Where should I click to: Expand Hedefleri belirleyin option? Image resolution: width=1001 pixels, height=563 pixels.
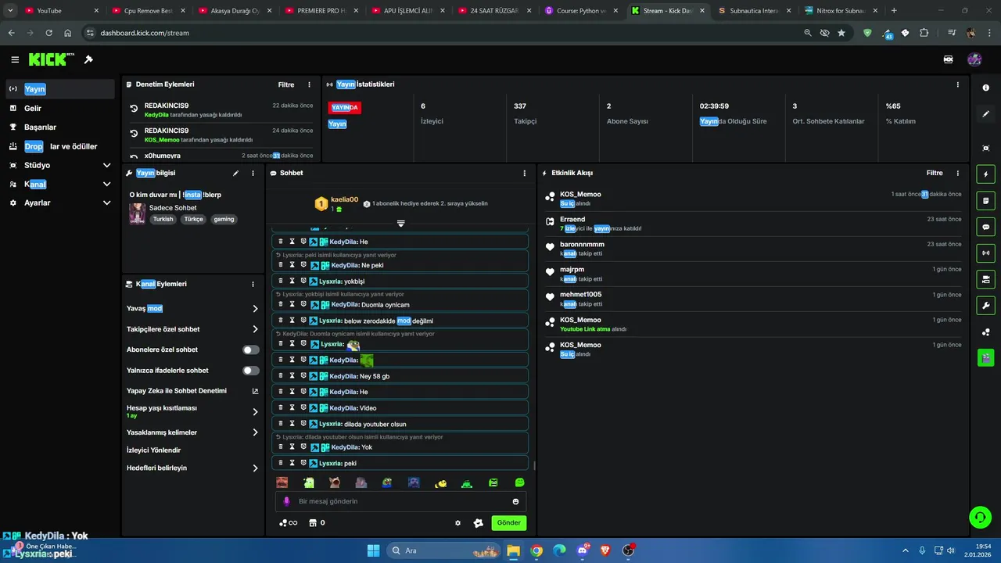coord(255,468)
